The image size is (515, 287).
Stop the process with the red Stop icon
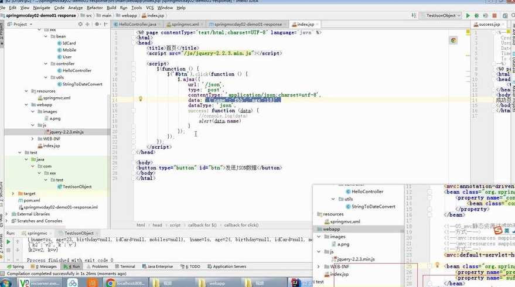[x=494, y=15]
